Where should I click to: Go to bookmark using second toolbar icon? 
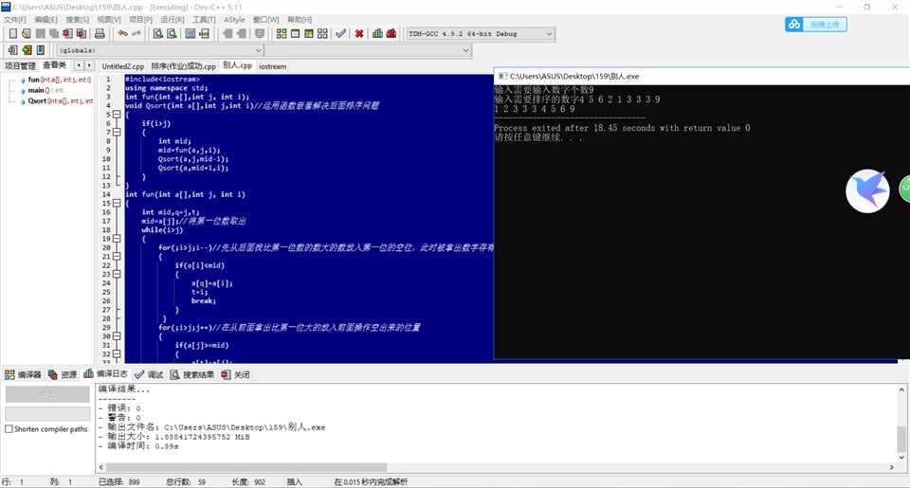[x=41, y=50]
